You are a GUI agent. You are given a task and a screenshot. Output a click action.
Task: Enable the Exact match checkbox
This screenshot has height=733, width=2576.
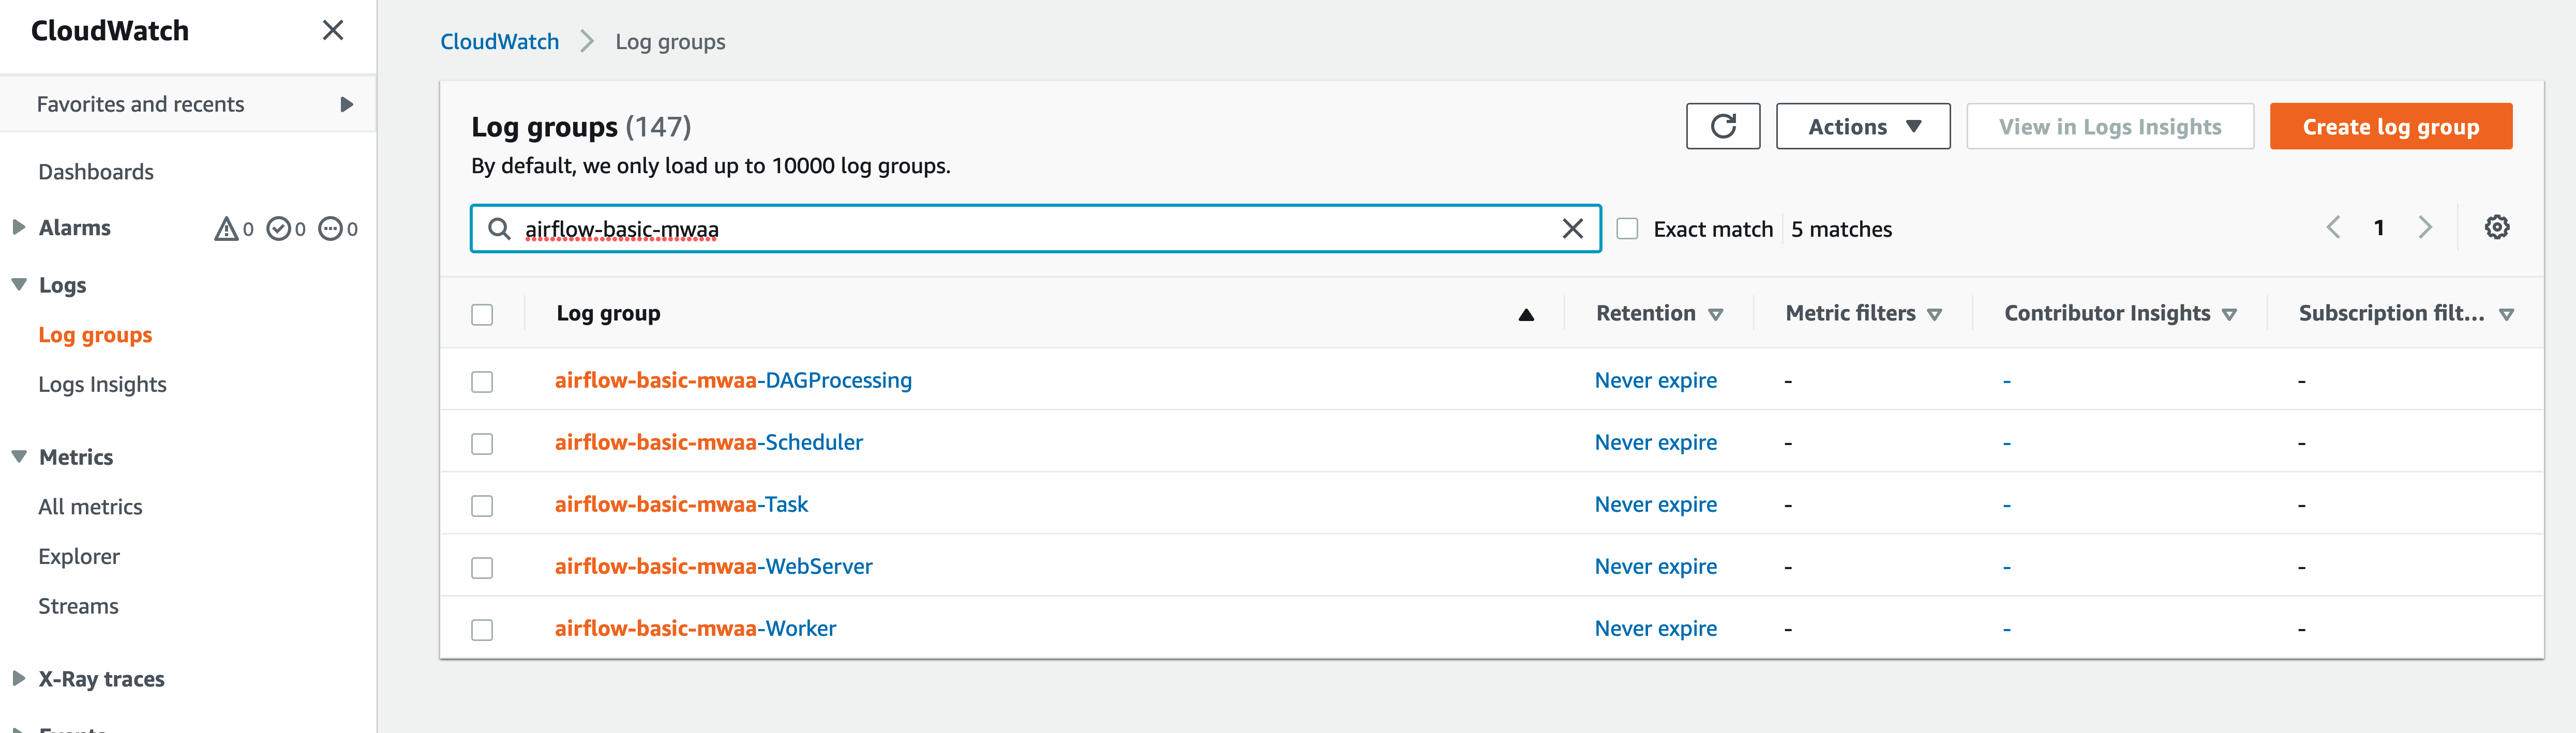[1627, 229]
